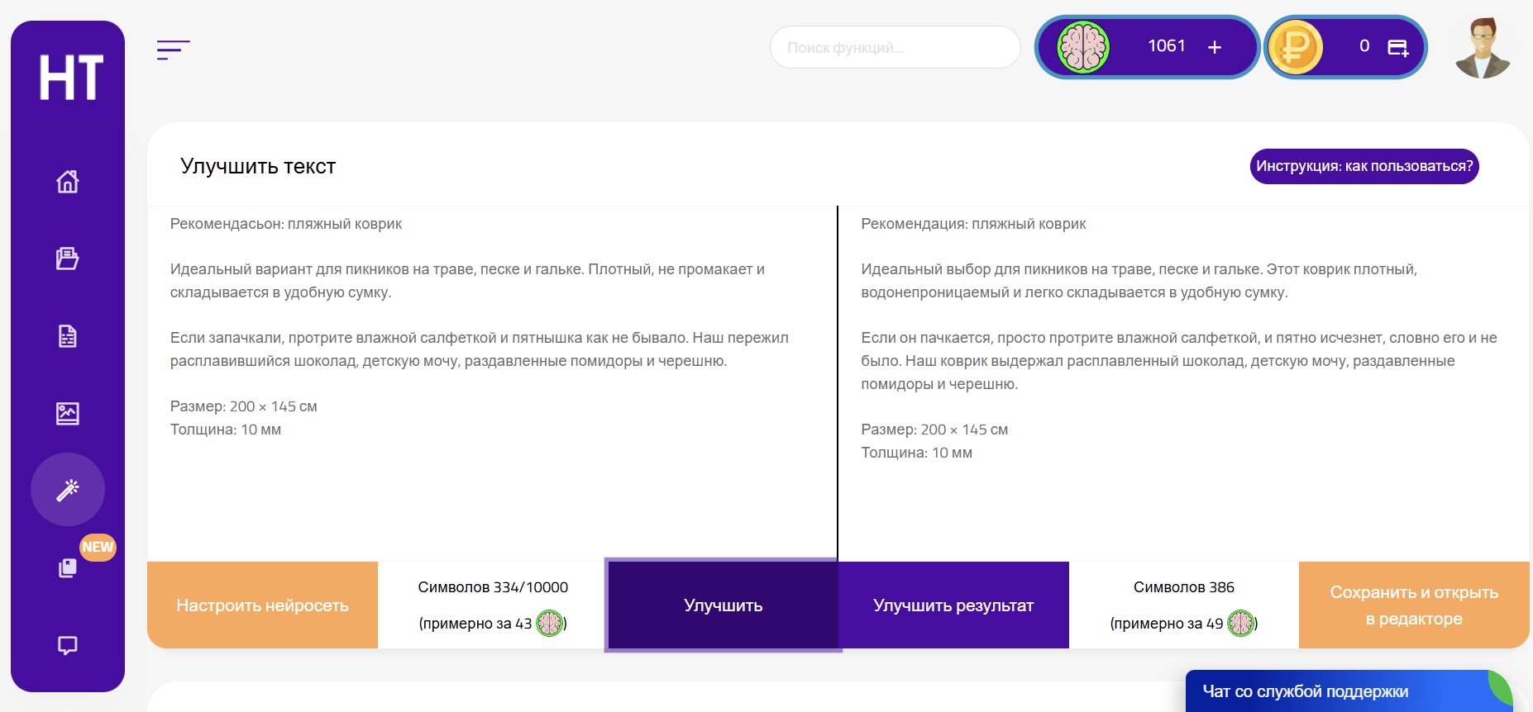Open the image generation sidebar icon

tap(68, 413)
